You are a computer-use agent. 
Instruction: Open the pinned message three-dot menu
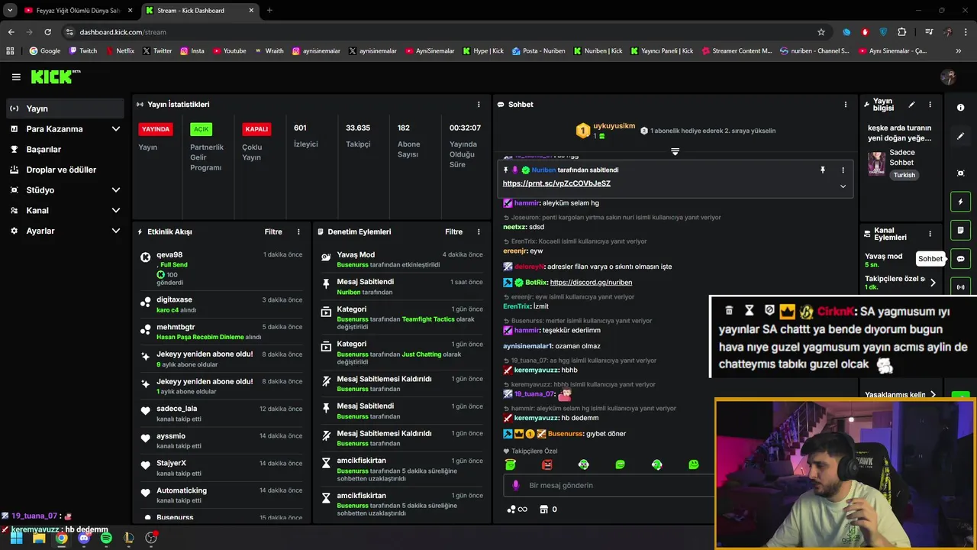click(x=843, y=170)
